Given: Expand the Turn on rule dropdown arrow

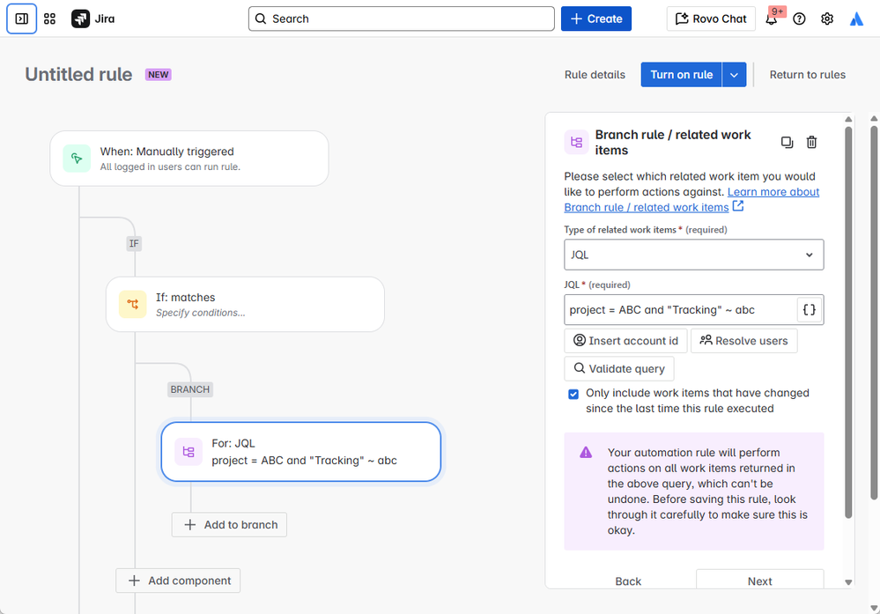Looking at the screenshot, I should [x=734, y=75].
